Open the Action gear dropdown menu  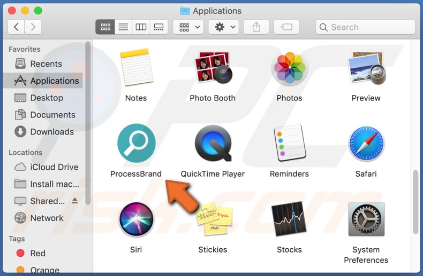tap(224, 27)
